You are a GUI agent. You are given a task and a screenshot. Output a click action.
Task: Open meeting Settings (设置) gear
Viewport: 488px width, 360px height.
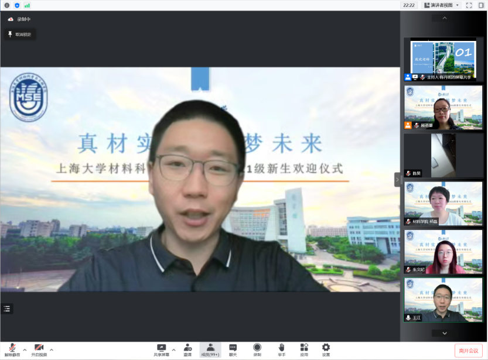coord(326,348)
